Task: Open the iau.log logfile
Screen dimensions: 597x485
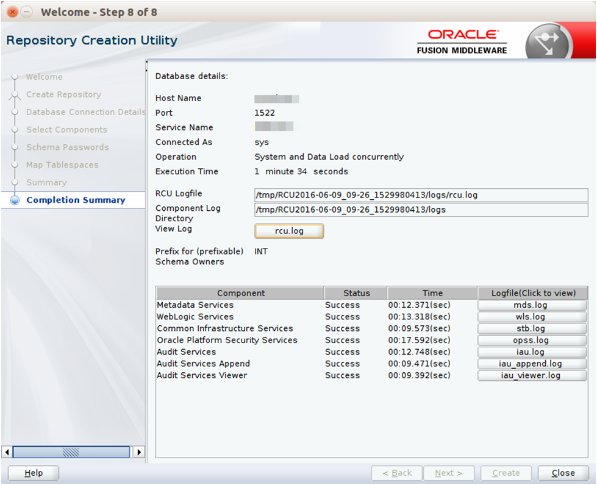Action: point(532,352)
